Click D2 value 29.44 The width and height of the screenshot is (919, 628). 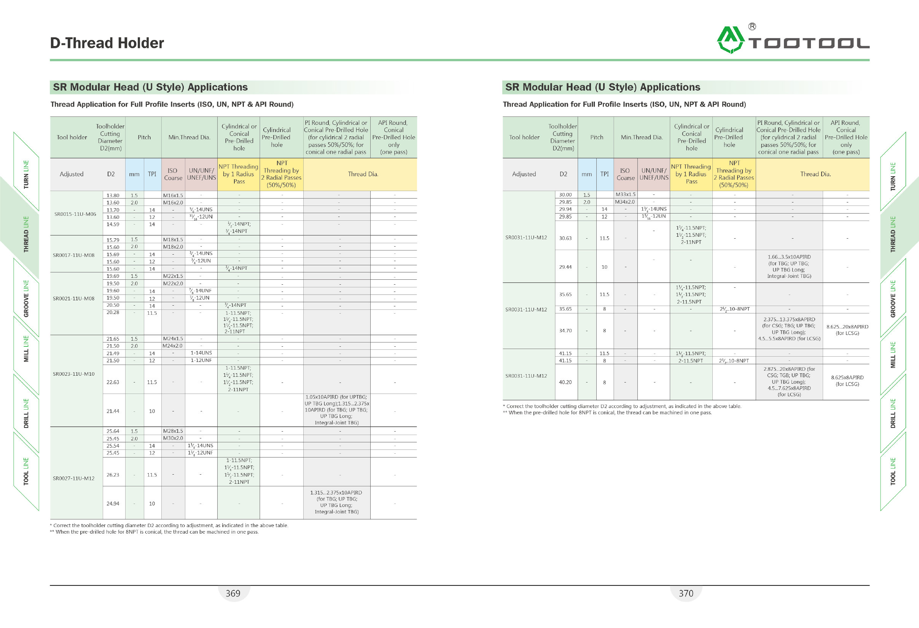[565, 267]
